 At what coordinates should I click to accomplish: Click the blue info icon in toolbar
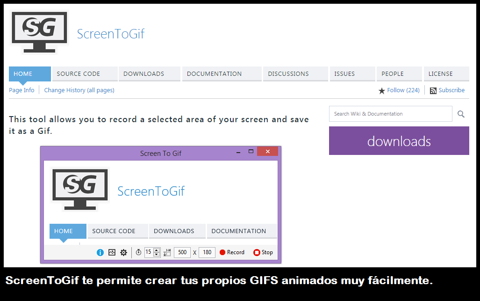pyautogui.click(x=100, y=252)
